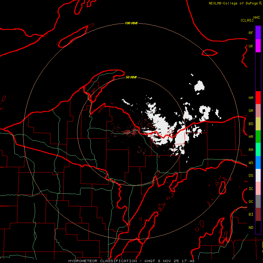The height and width of the screenshot is (263, 263).
Task: Click the 'ND' legend label
Action: [x=251, y=228]
